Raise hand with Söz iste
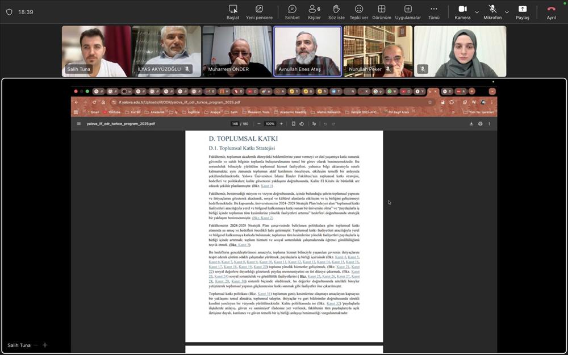 336,12
